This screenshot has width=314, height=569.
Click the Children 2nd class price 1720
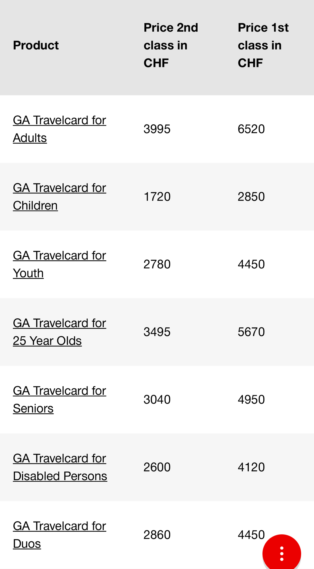[157, 197]
